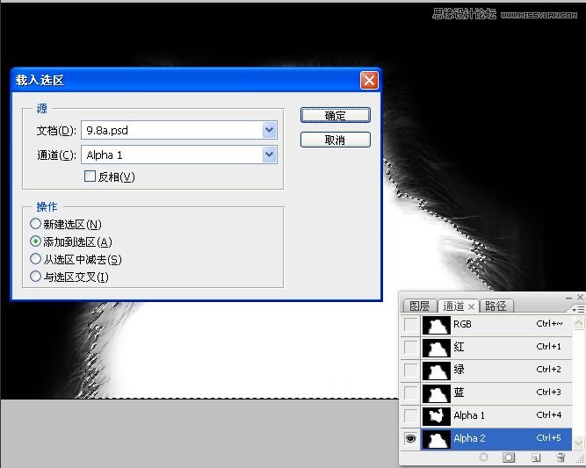This screenshot has width=586, height=468.
Task: Create a new channel with bottom icon
Action: [536, 457]
